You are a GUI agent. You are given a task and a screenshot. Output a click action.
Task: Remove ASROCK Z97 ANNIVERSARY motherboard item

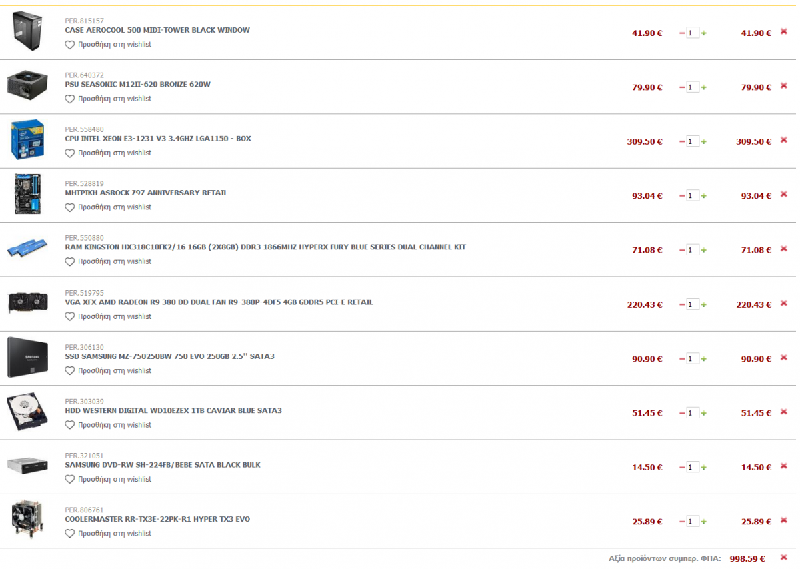784,195
